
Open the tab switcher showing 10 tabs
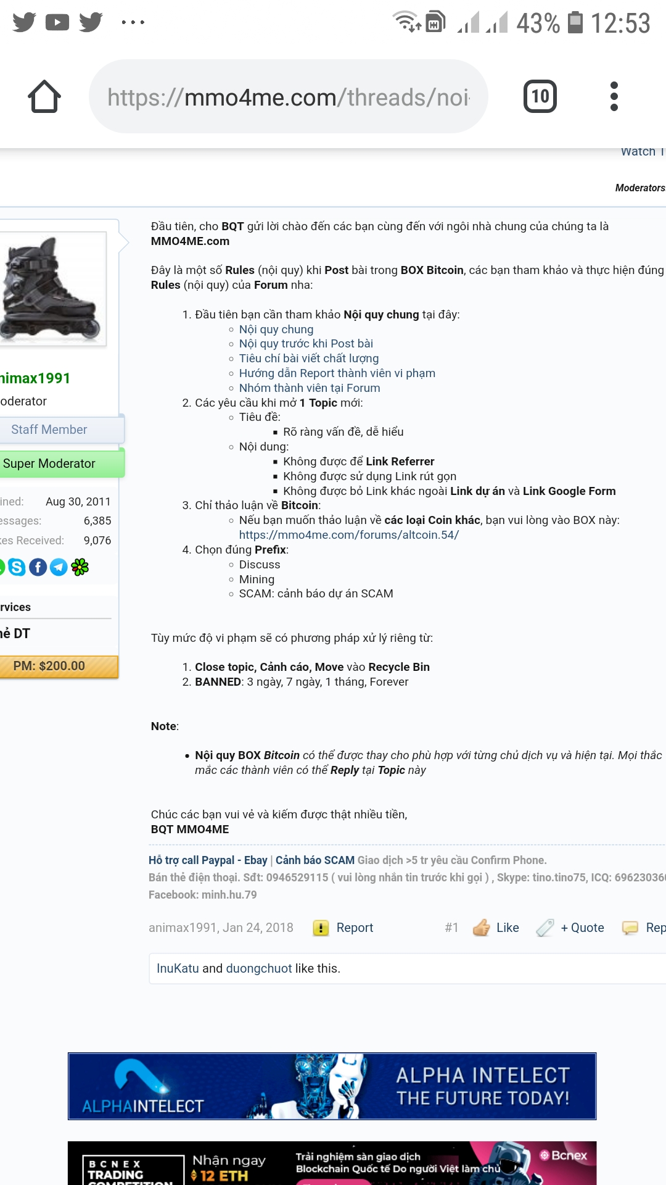540,96
